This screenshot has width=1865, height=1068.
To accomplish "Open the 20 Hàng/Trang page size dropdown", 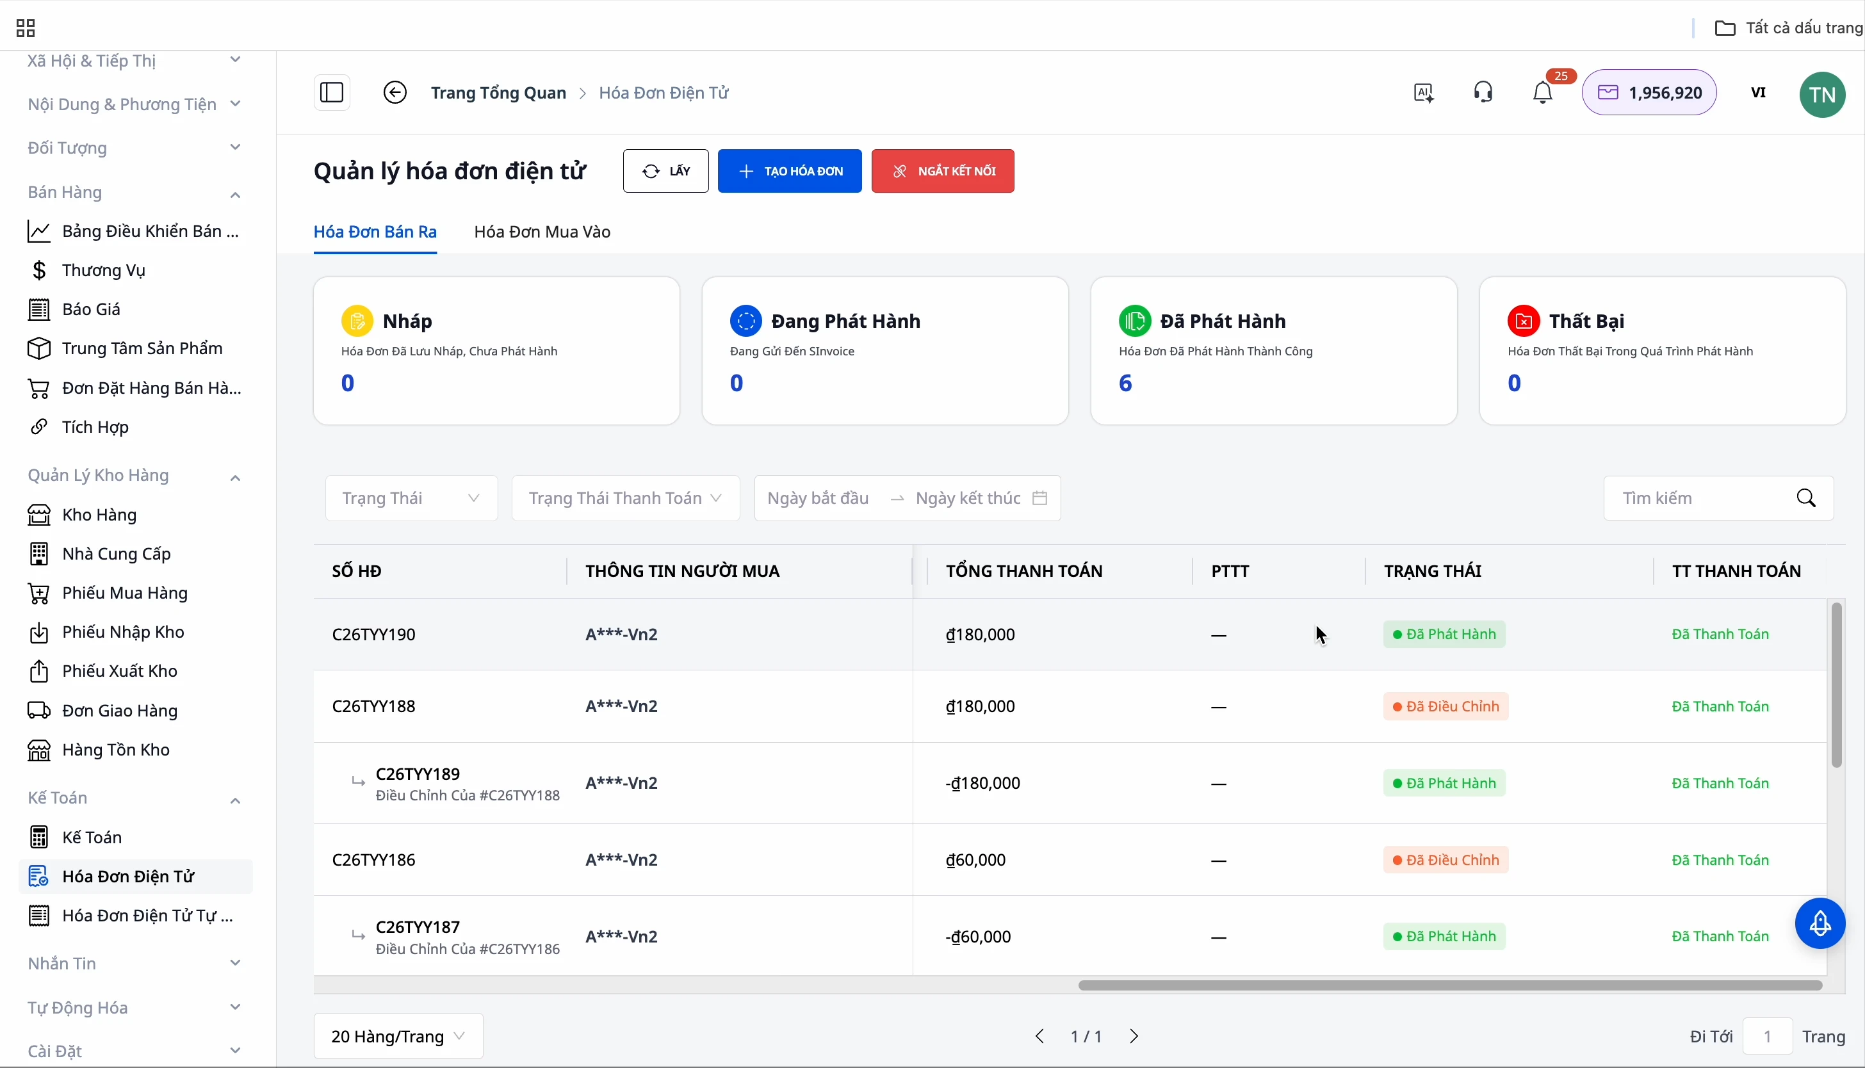I will tap(398, 1037).
